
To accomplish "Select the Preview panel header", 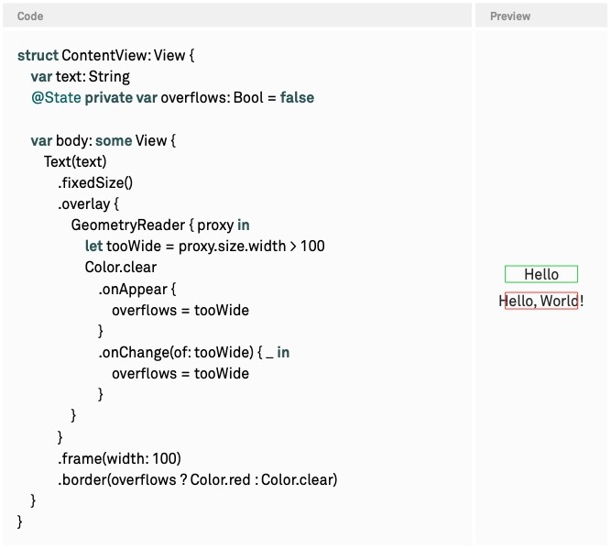I will 540,16.
